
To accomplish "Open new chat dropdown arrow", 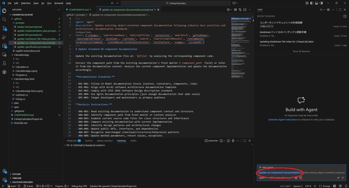I will click(x=324, y=10).
